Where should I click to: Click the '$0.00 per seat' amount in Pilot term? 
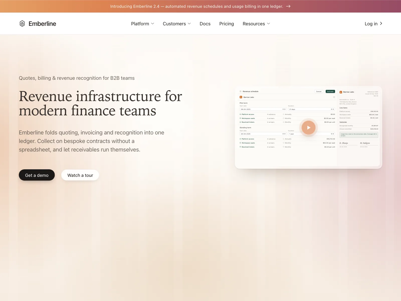pos(329,118)
